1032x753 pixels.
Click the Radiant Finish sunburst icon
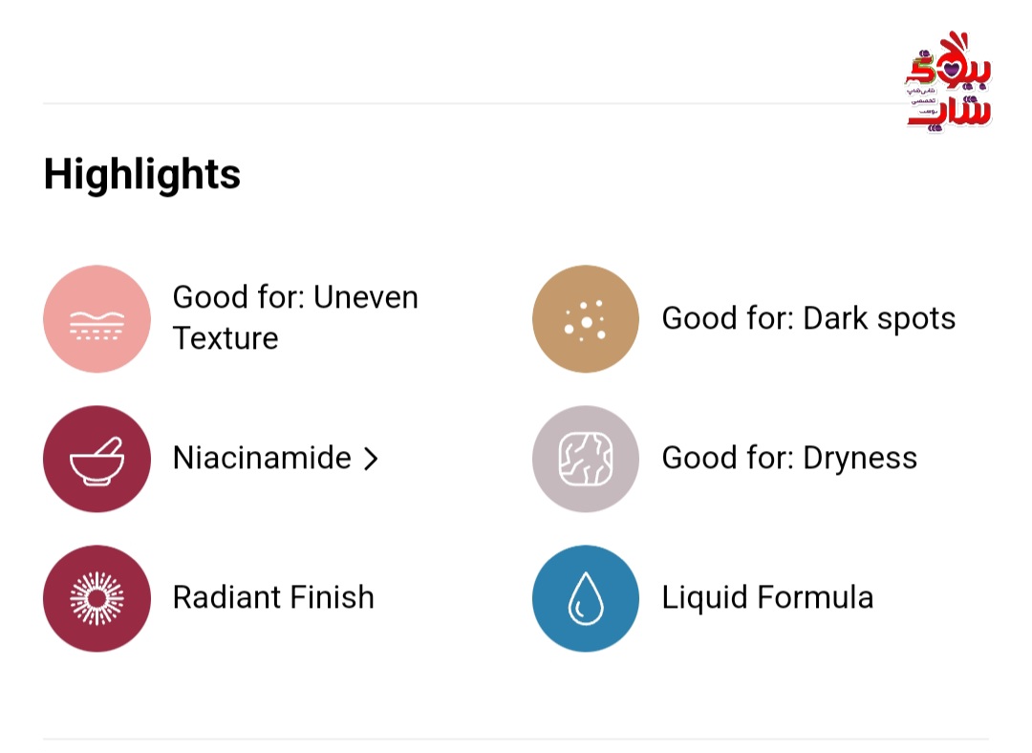click(97, 598)
